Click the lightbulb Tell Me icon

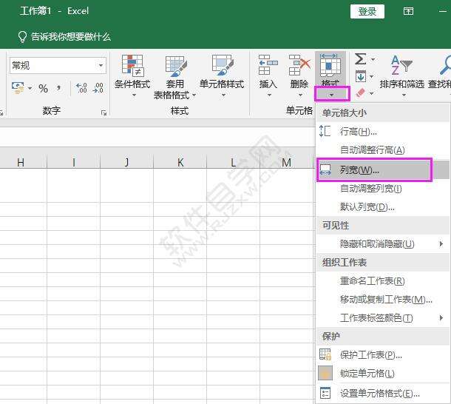point(22,37)
